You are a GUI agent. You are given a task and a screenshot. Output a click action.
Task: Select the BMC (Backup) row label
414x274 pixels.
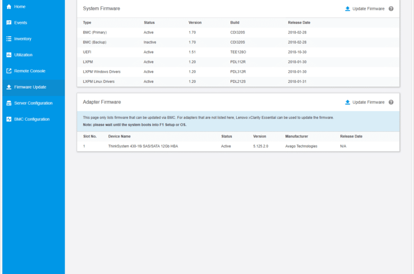(x=94, y=42)
